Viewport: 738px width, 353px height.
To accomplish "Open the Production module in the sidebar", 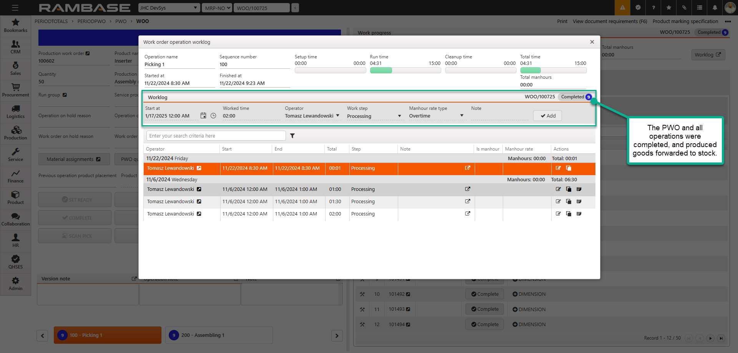I will [x=15, y=133].
